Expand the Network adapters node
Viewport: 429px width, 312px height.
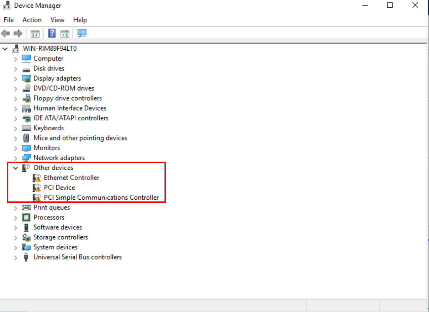(15, 158)
